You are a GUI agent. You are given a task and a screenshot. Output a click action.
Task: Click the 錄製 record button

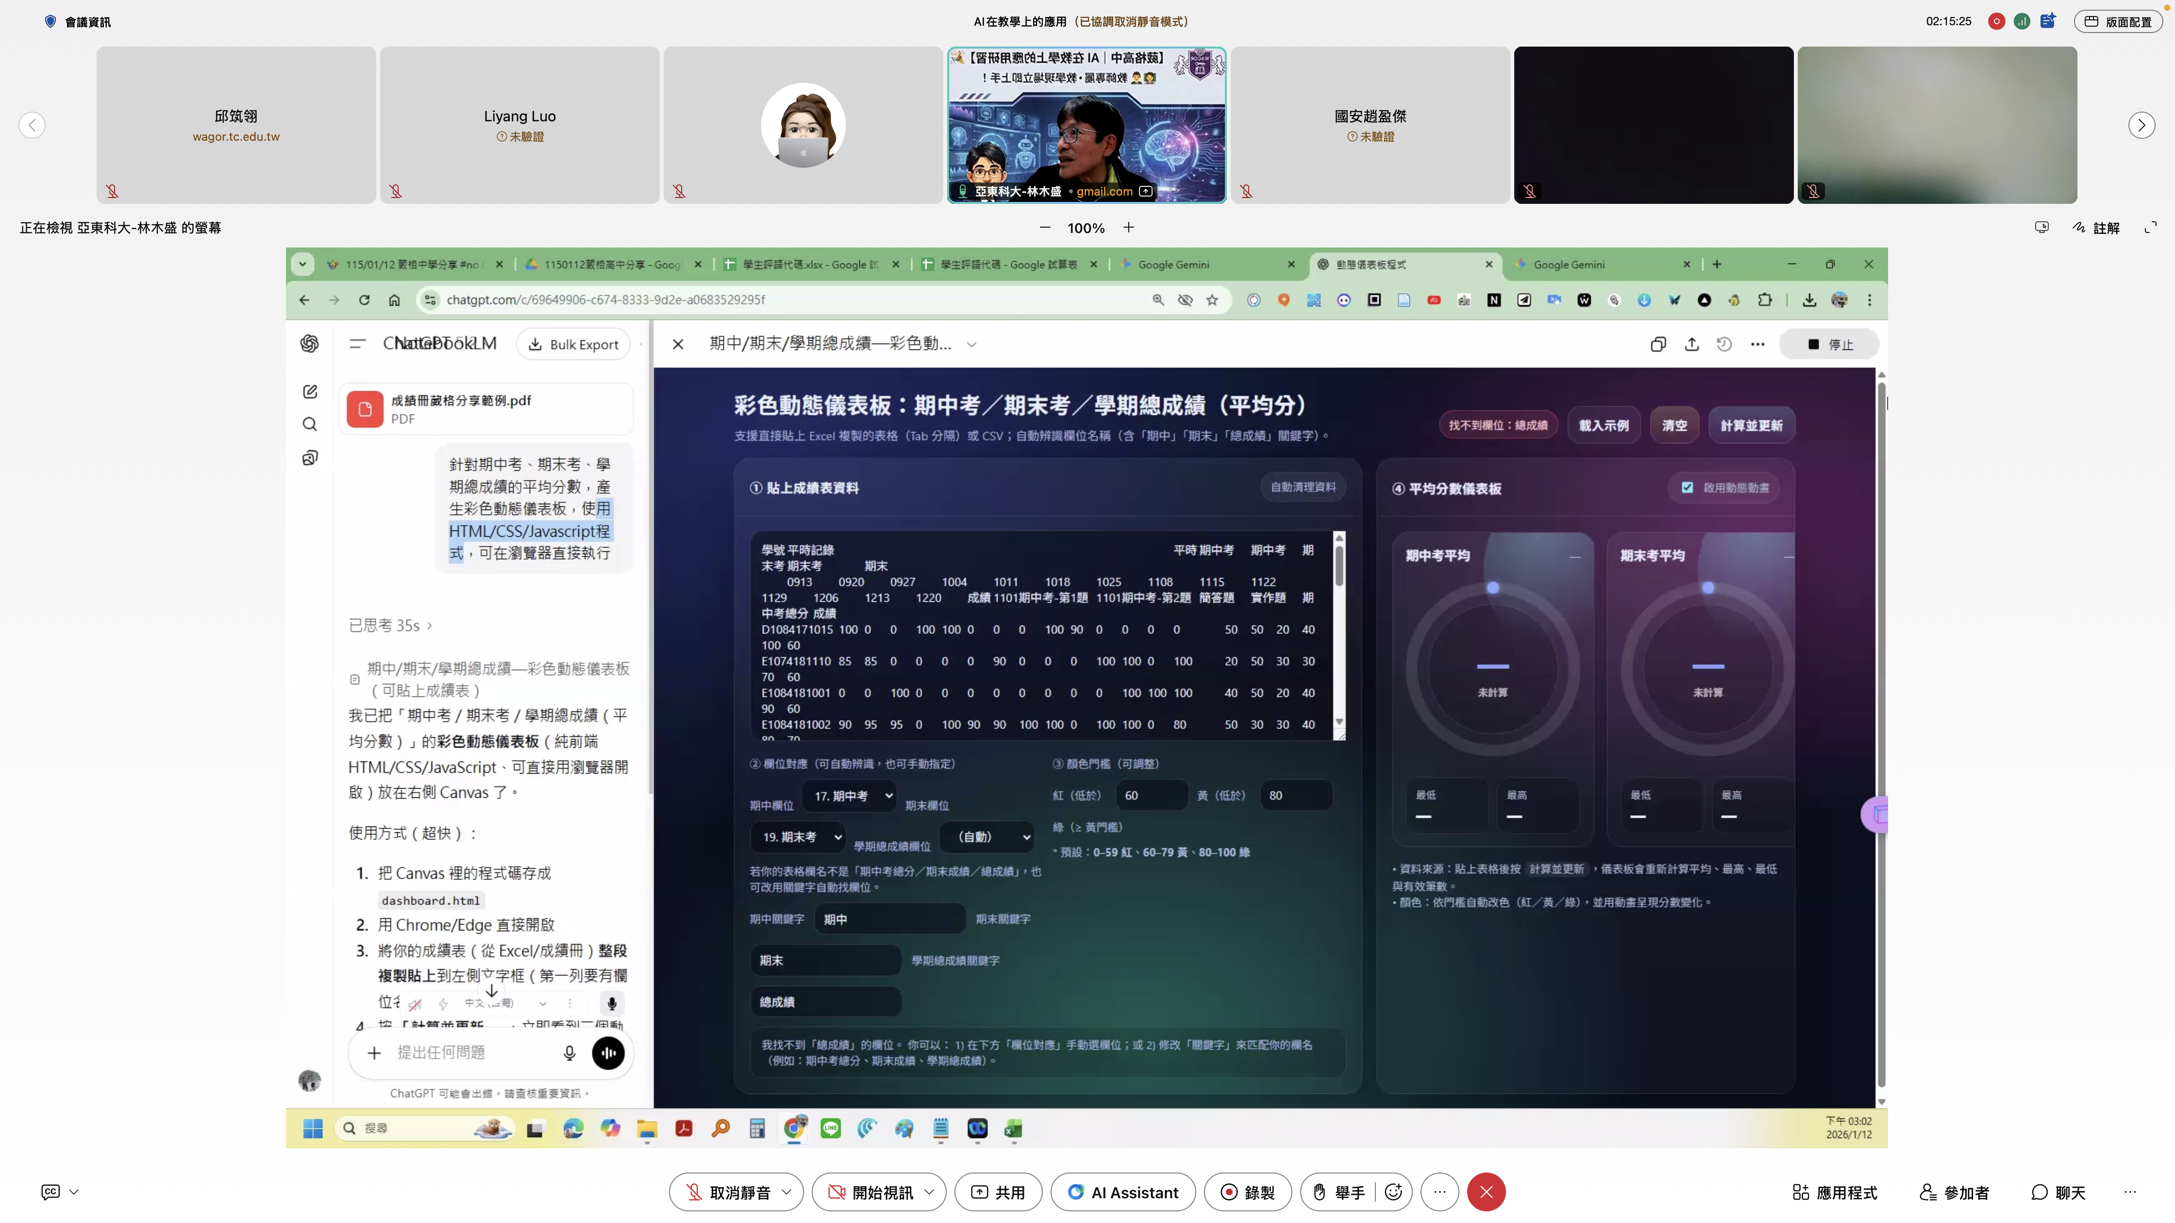[1247, 1192]
